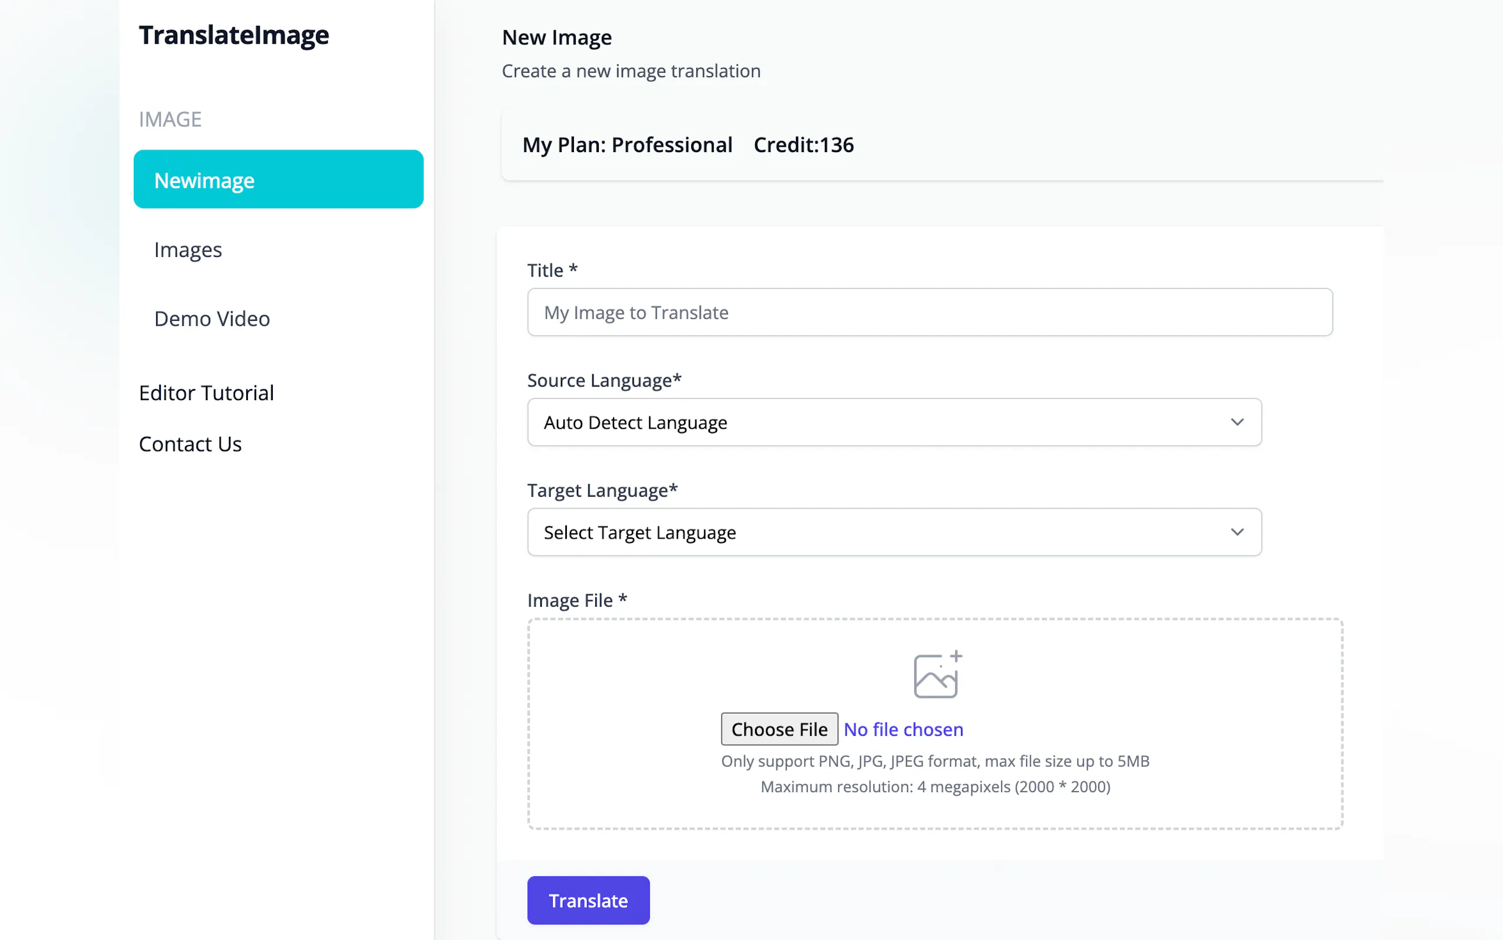Go to Images in the sidebar

(x=188, y=249)
